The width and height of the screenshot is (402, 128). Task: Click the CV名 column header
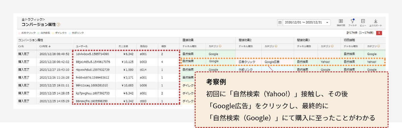[21, 46]
